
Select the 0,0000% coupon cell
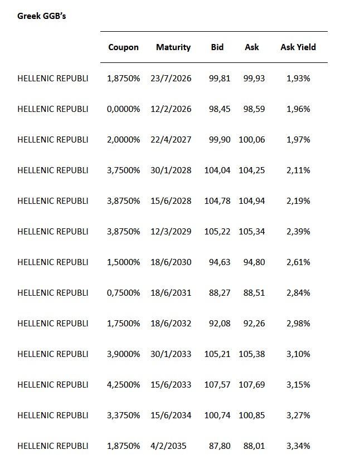click(x=123, y=109)
